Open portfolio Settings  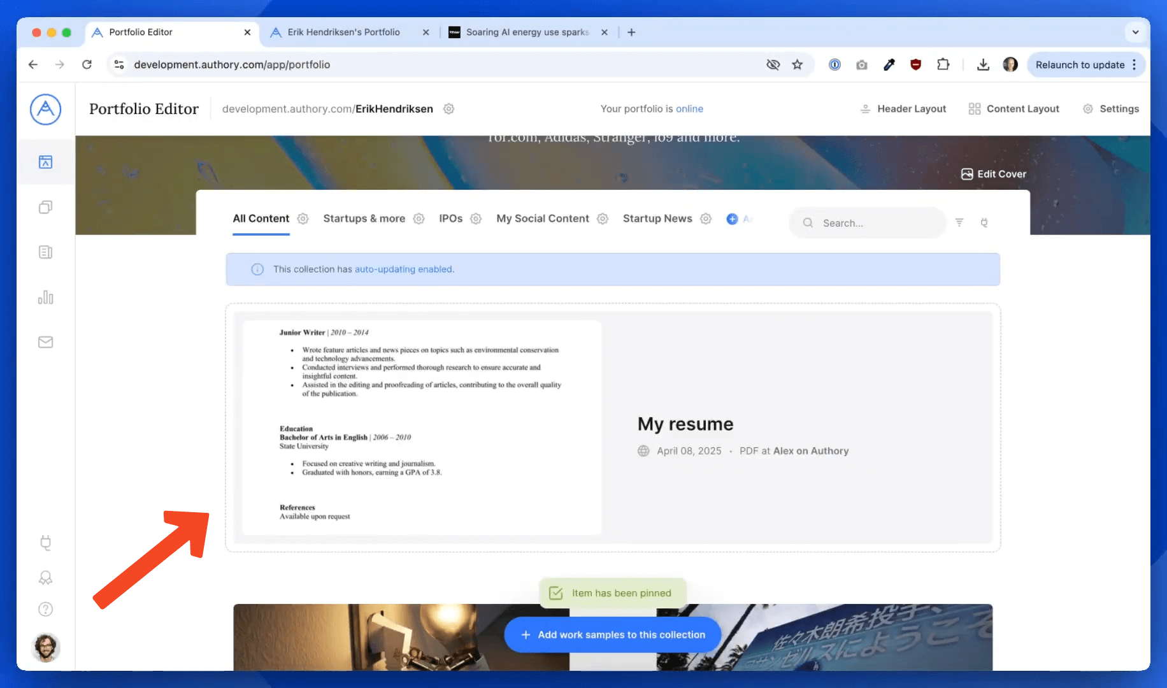pyautogui.click(x=1110, y=109)
